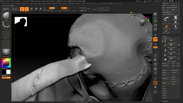
Task: Toggle the orange Alternate button
Action: [6, 78]
